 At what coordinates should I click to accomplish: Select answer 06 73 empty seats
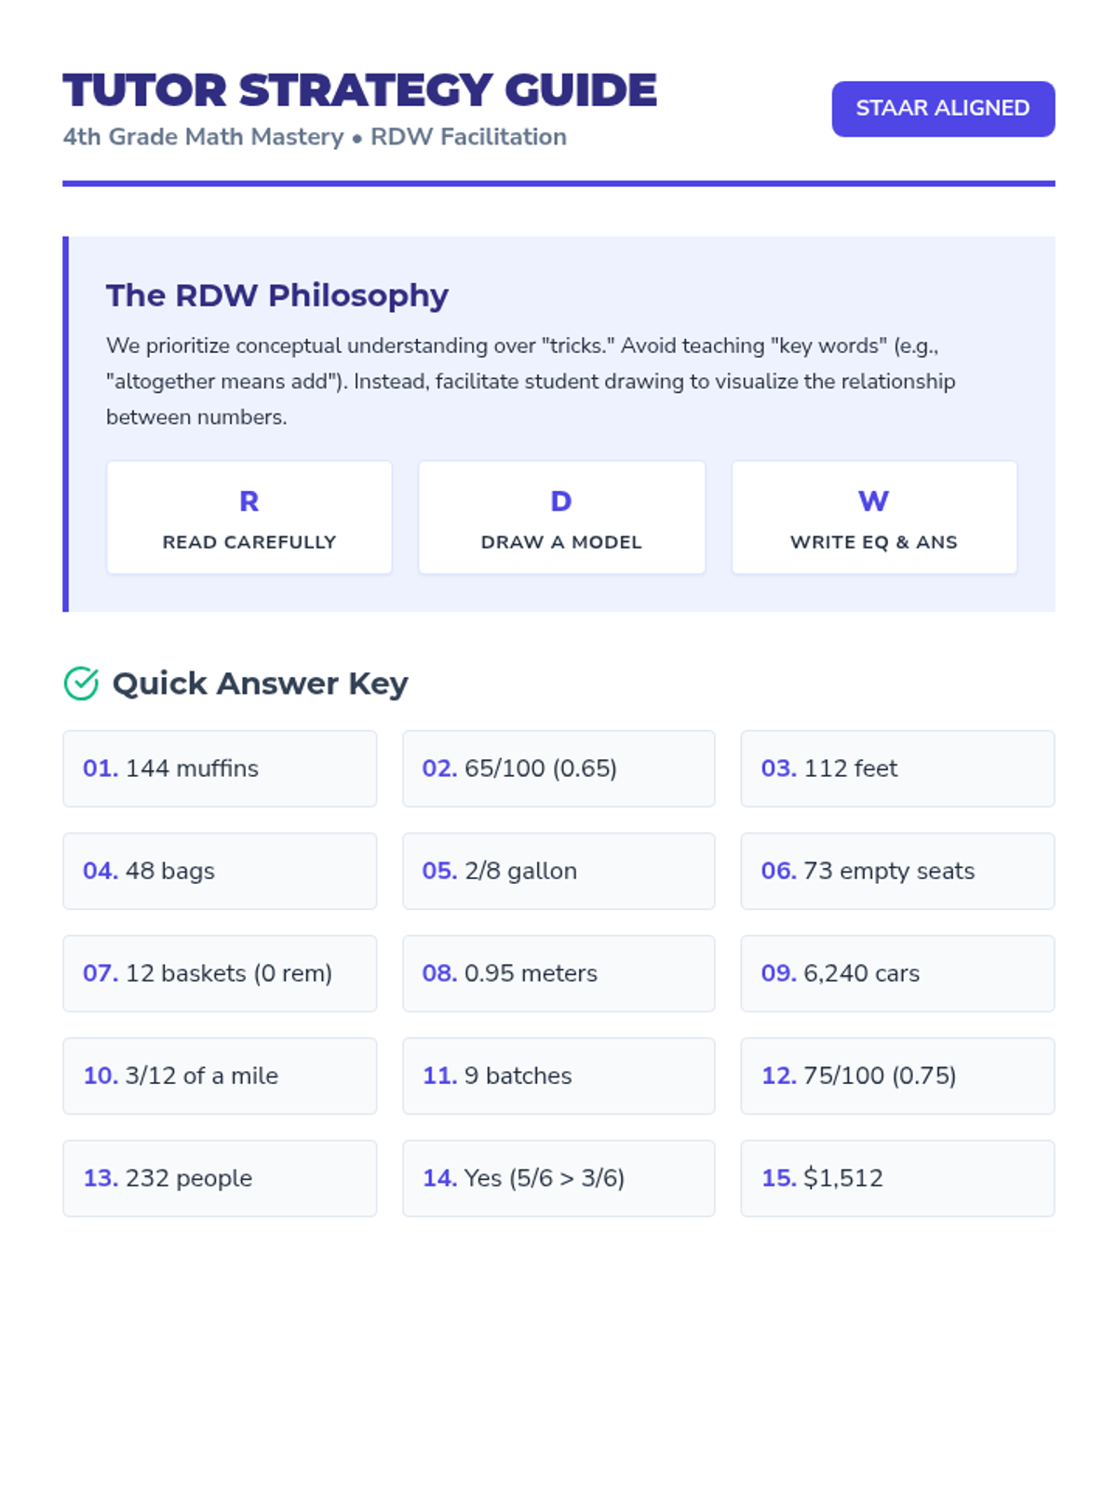pos(897,871)
